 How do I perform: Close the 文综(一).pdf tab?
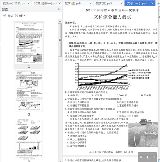coord(152,4)
